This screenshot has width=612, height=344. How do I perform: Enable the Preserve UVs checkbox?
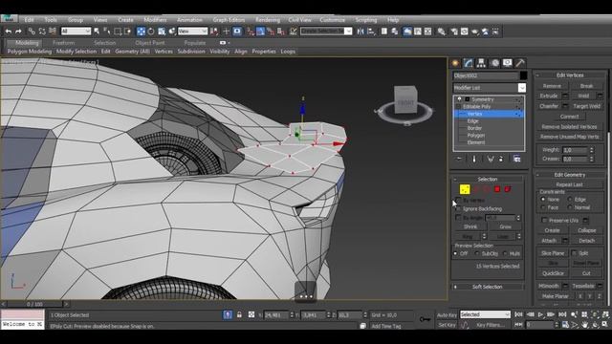pos(544,221)
